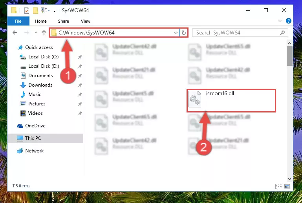Click the pin icon beside Videos
The height and width of the screenshot is (203, 302).
tap(80, 113)
